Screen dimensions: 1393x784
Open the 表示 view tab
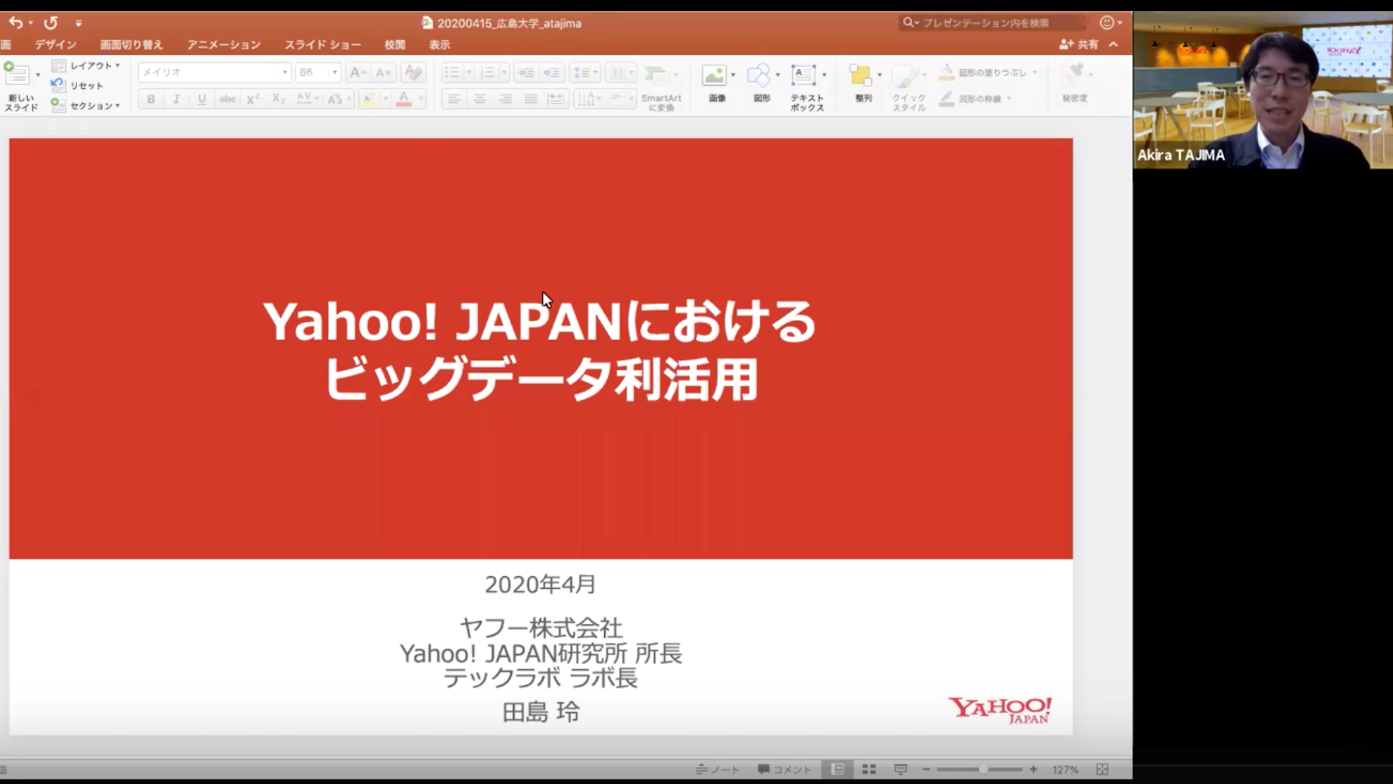coord(440,45)
